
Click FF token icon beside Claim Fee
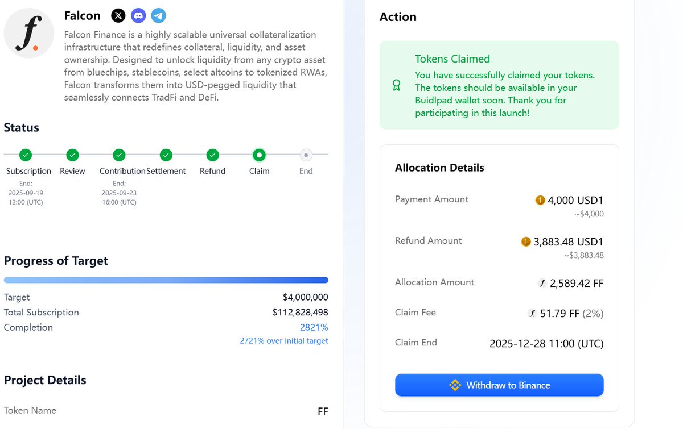click(533, 313)
